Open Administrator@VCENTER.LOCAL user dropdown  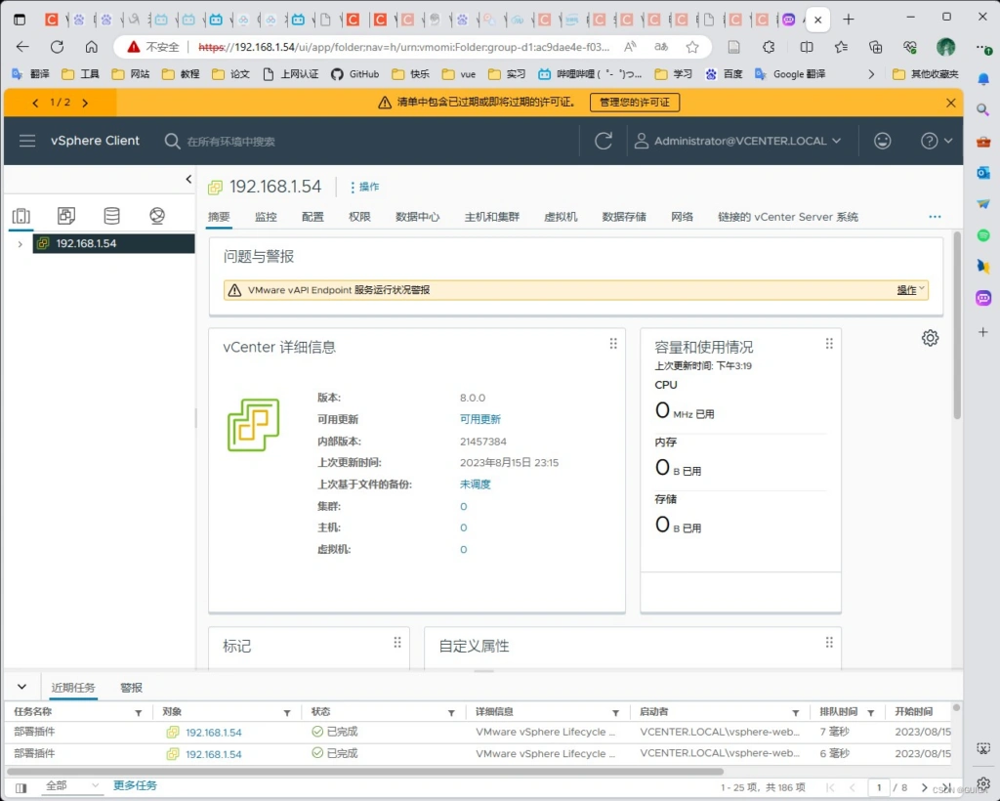click(x=738, y=141)
